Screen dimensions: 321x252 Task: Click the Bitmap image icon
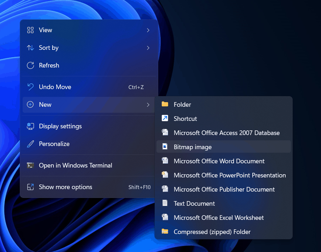165,146
